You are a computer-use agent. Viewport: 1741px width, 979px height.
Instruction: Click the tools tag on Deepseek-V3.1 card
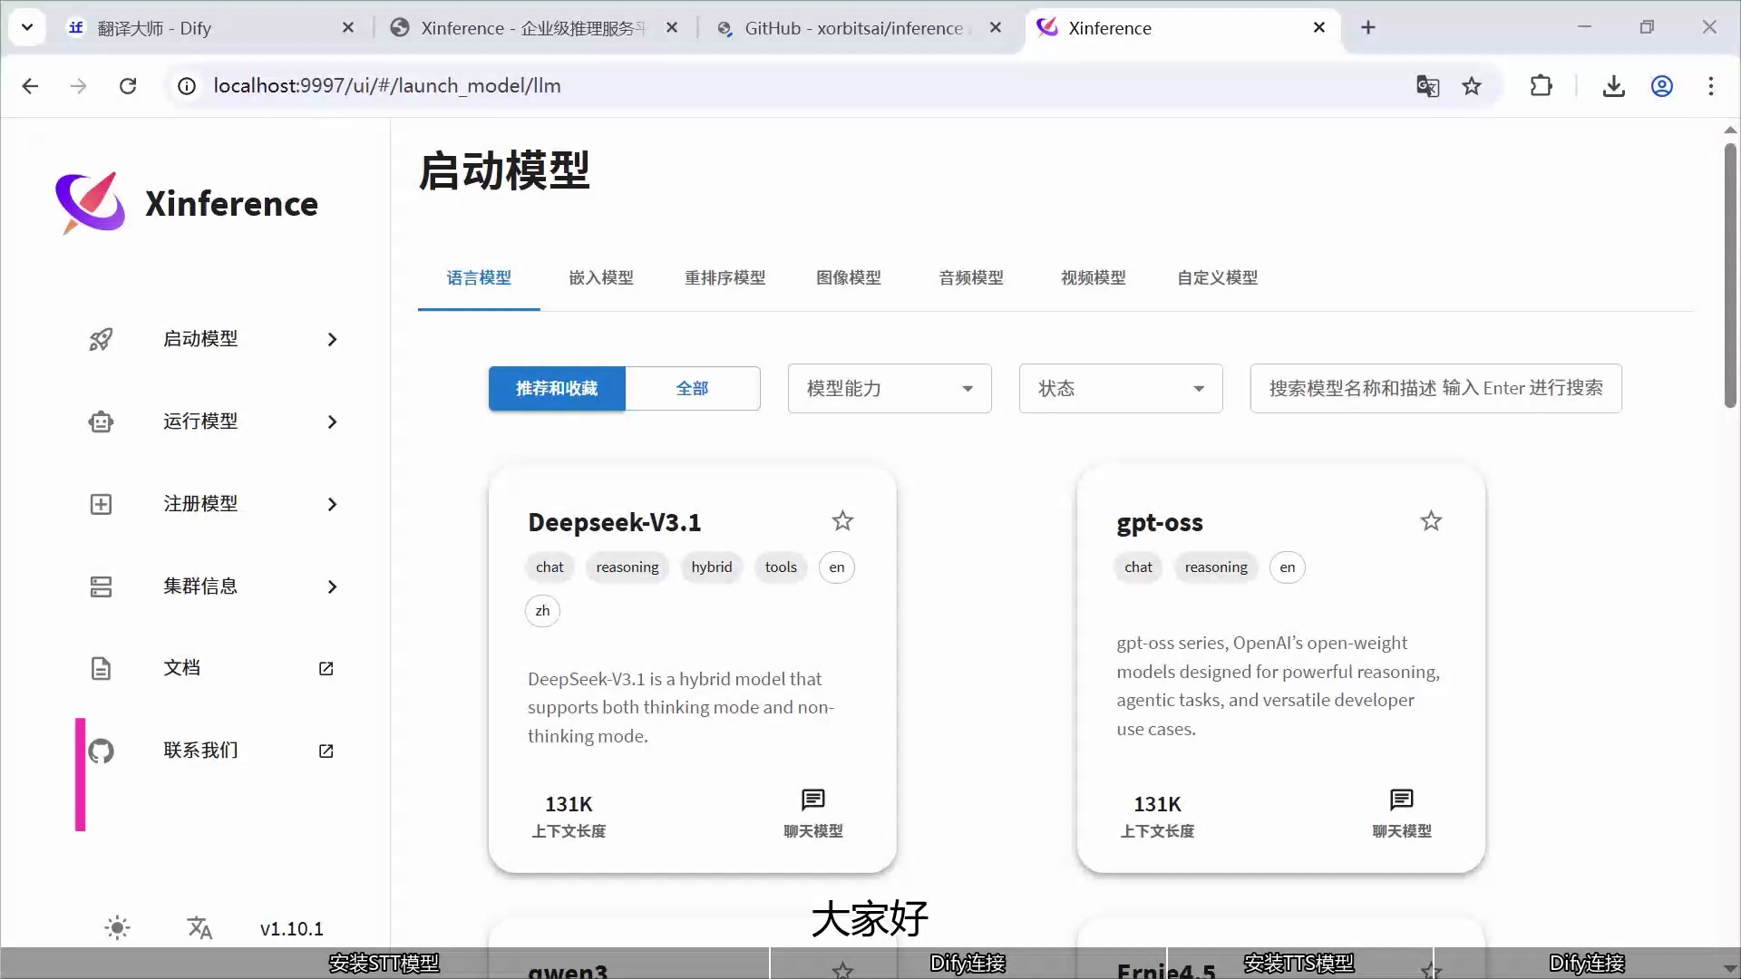pos(781,567)
